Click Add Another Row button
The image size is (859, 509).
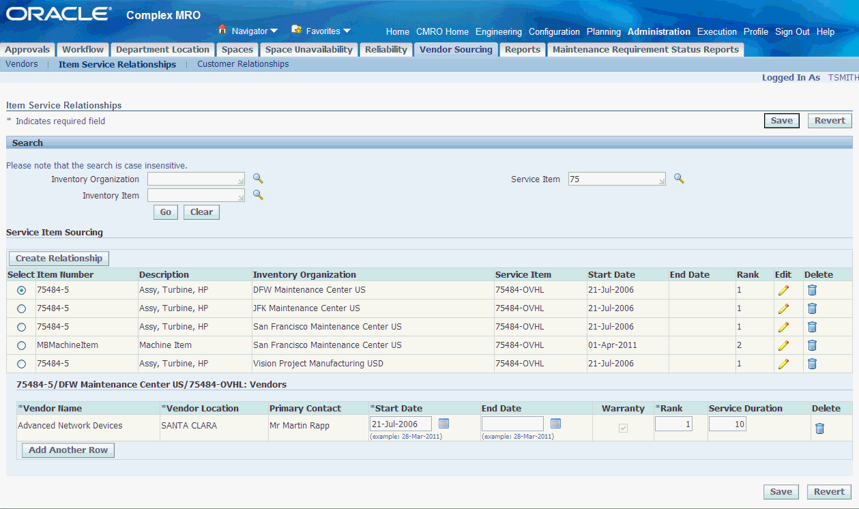(x=68, y=450)
